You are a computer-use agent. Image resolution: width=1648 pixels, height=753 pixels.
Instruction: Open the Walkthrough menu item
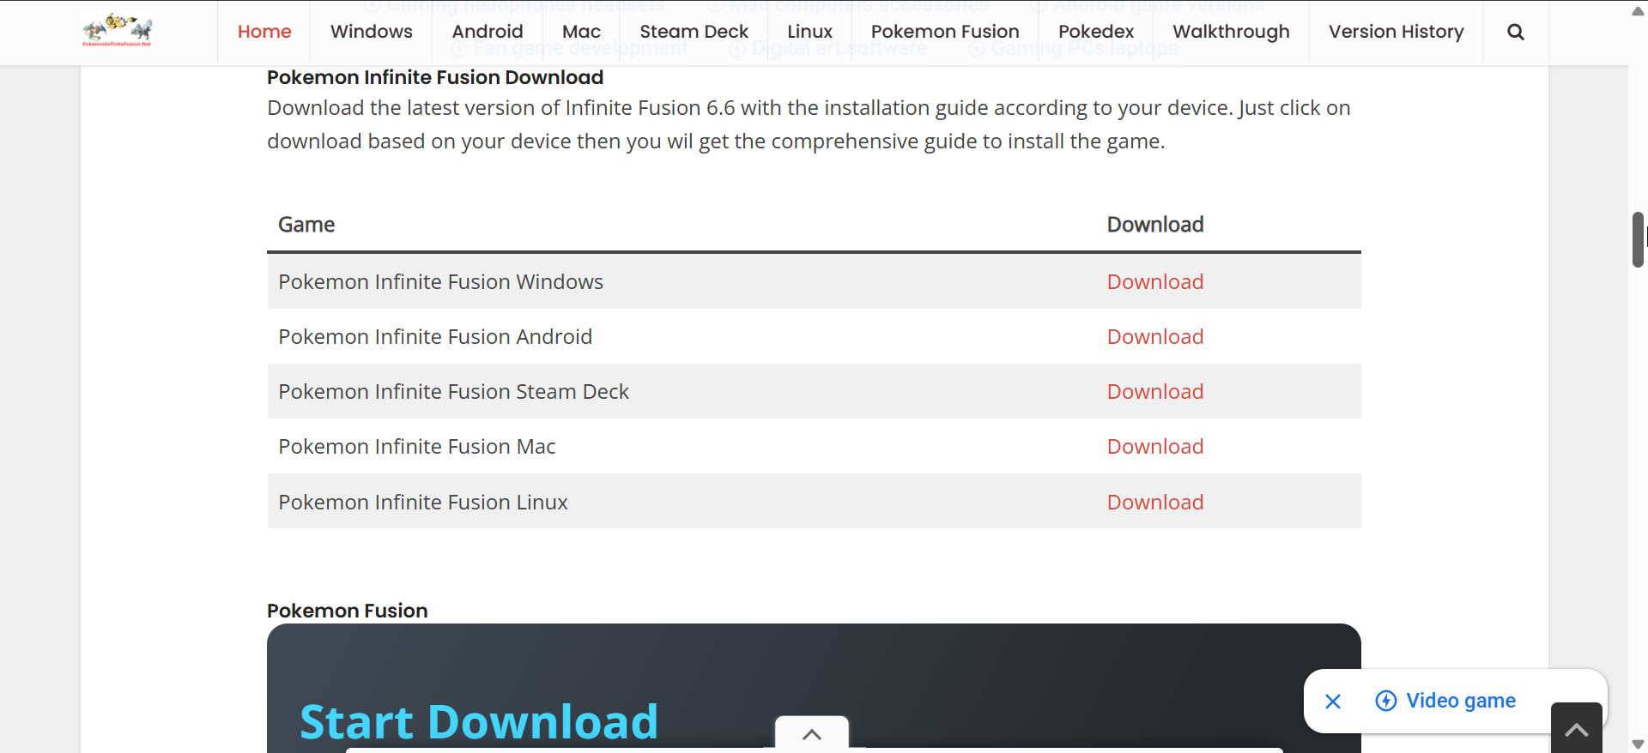click(x=1231, y=32)
